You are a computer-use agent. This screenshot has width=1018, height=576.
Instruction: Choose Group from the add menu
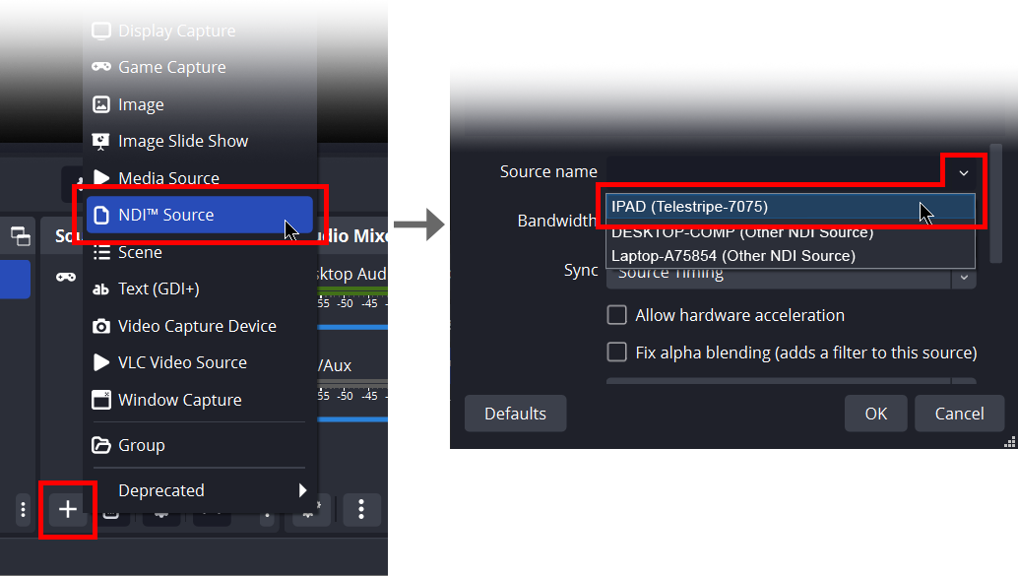[x=141, y=445]
